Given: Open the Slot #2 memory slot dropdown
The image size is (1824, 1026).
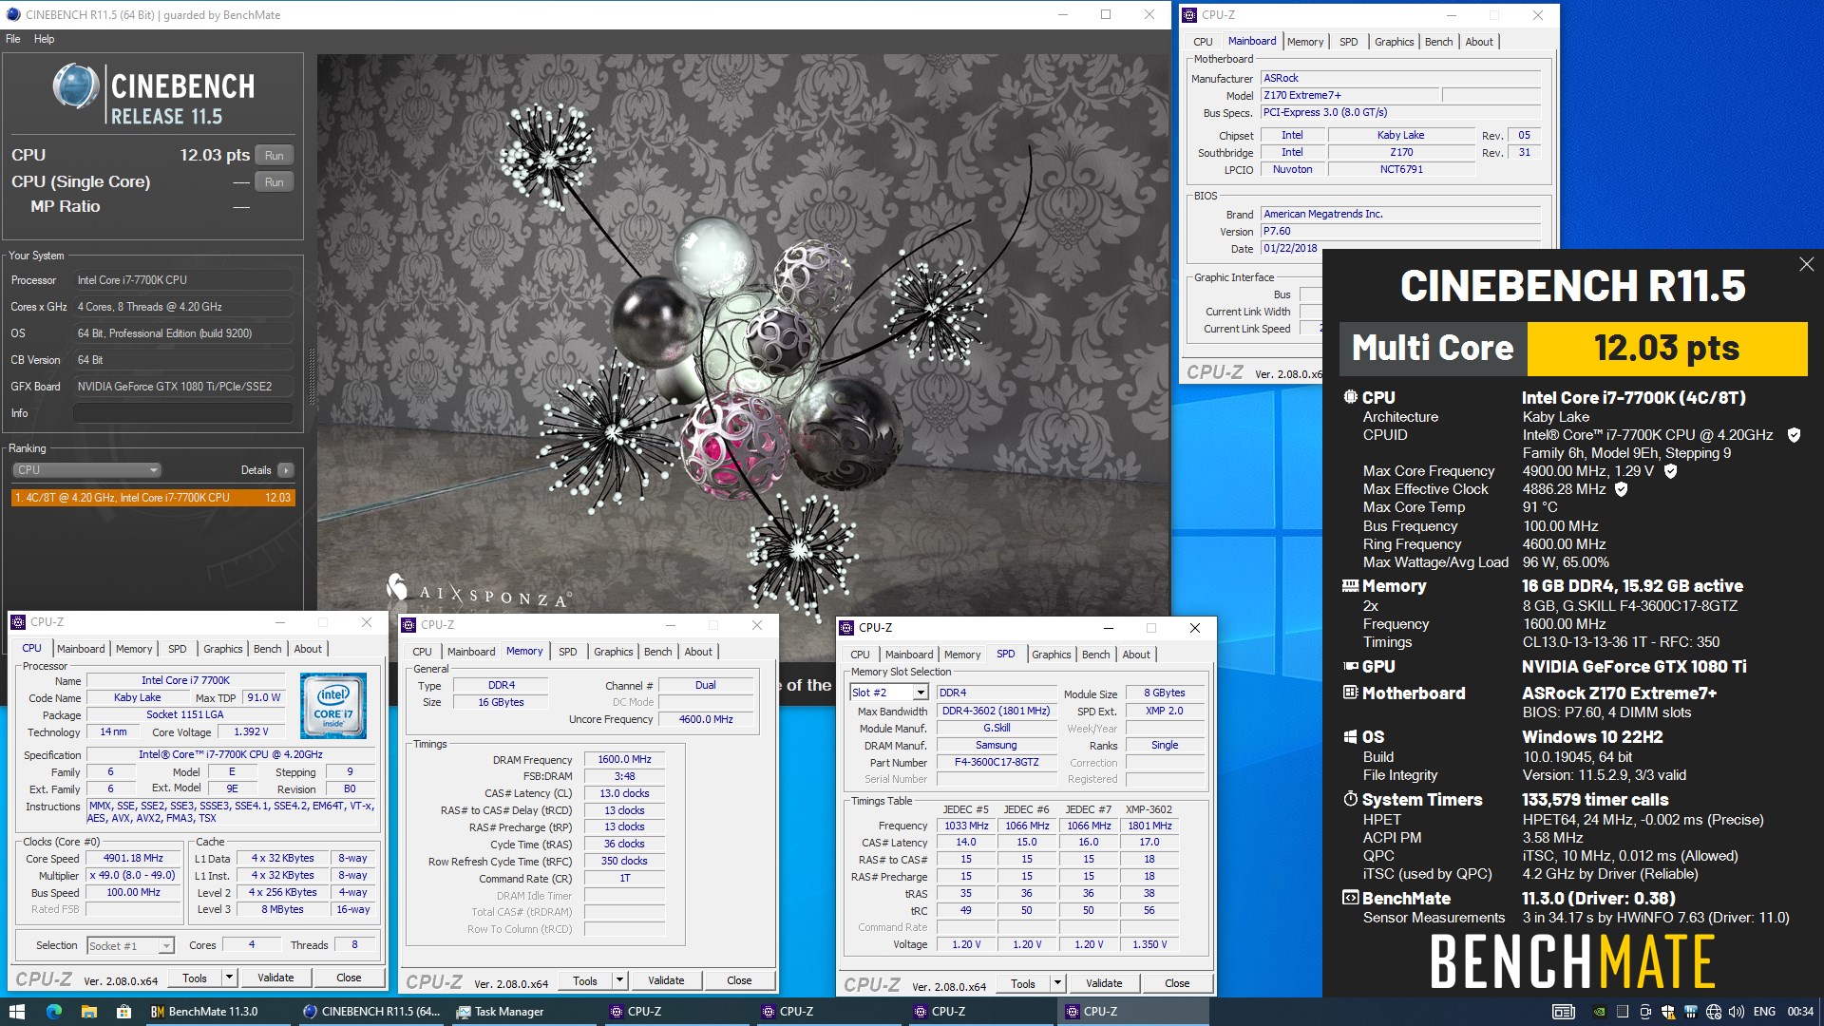Looking at the screenshot, I should click(x=888, y=693).
